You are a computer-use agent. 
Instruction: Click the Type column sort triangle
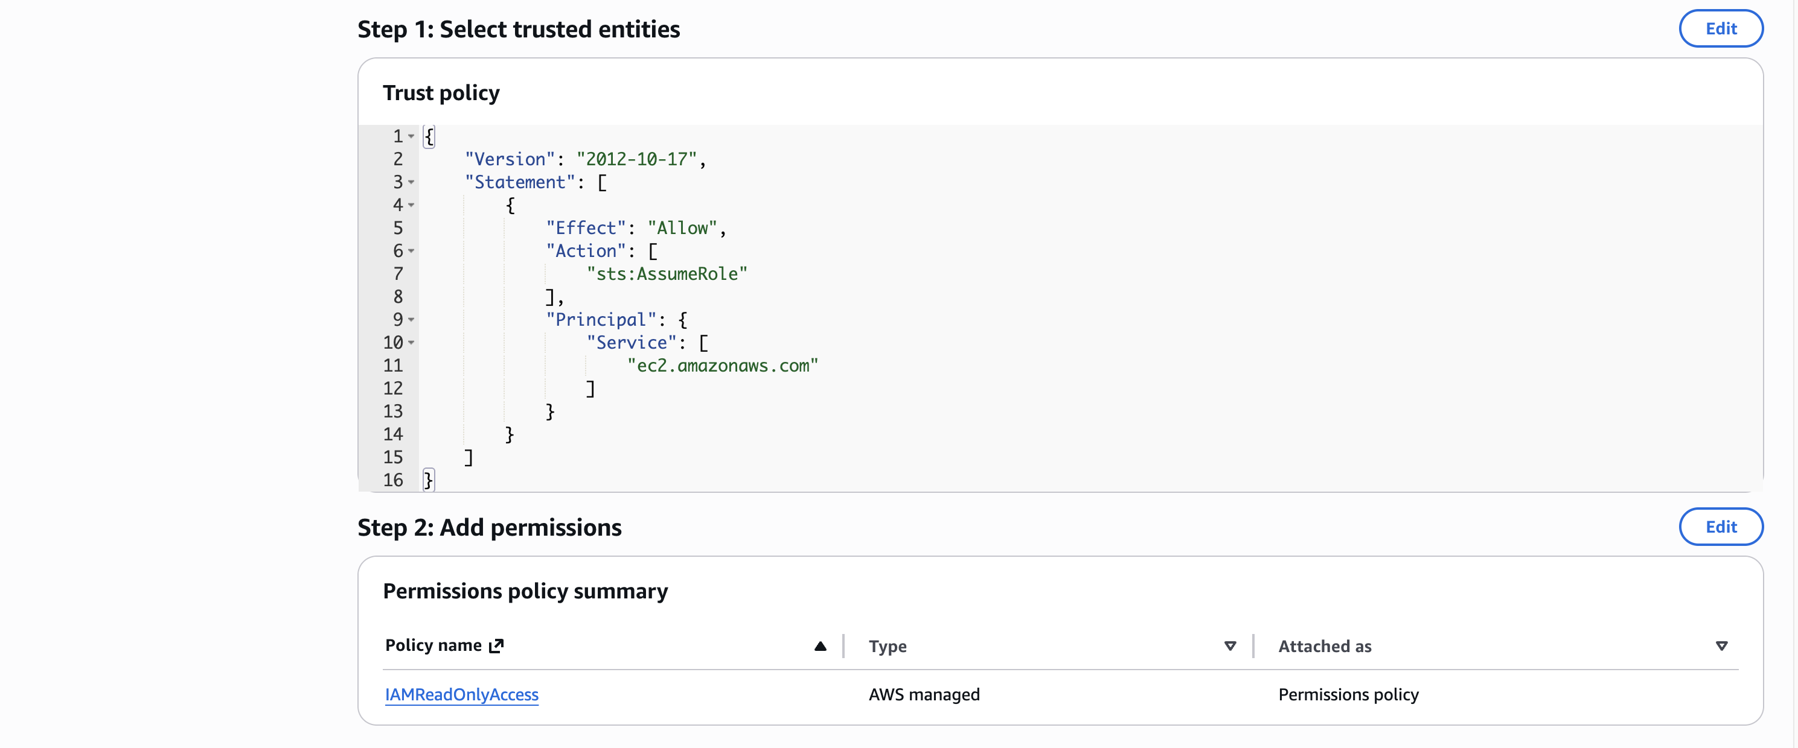(x=1230, y=646)
